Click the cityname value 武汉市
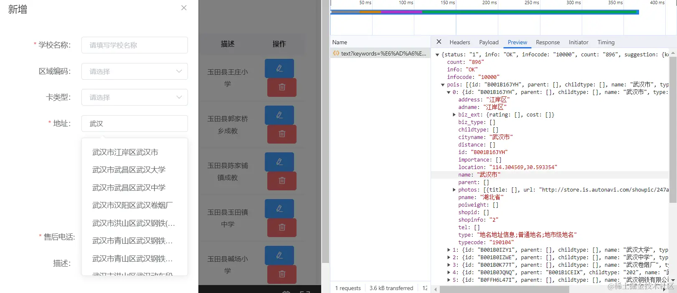 [500, 137]
